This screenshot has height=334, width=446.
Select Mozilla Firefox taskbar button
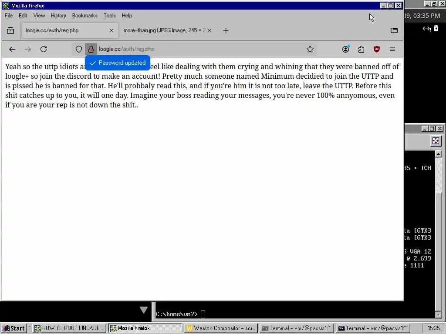(145, 328)
